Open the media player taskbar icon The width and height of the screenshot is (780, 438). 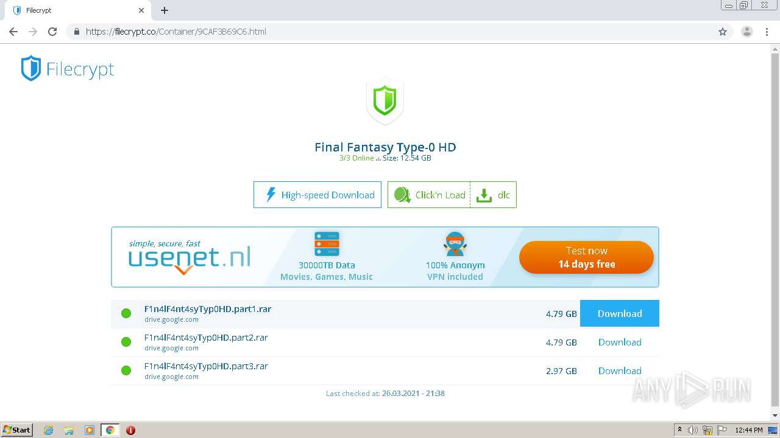90,430
